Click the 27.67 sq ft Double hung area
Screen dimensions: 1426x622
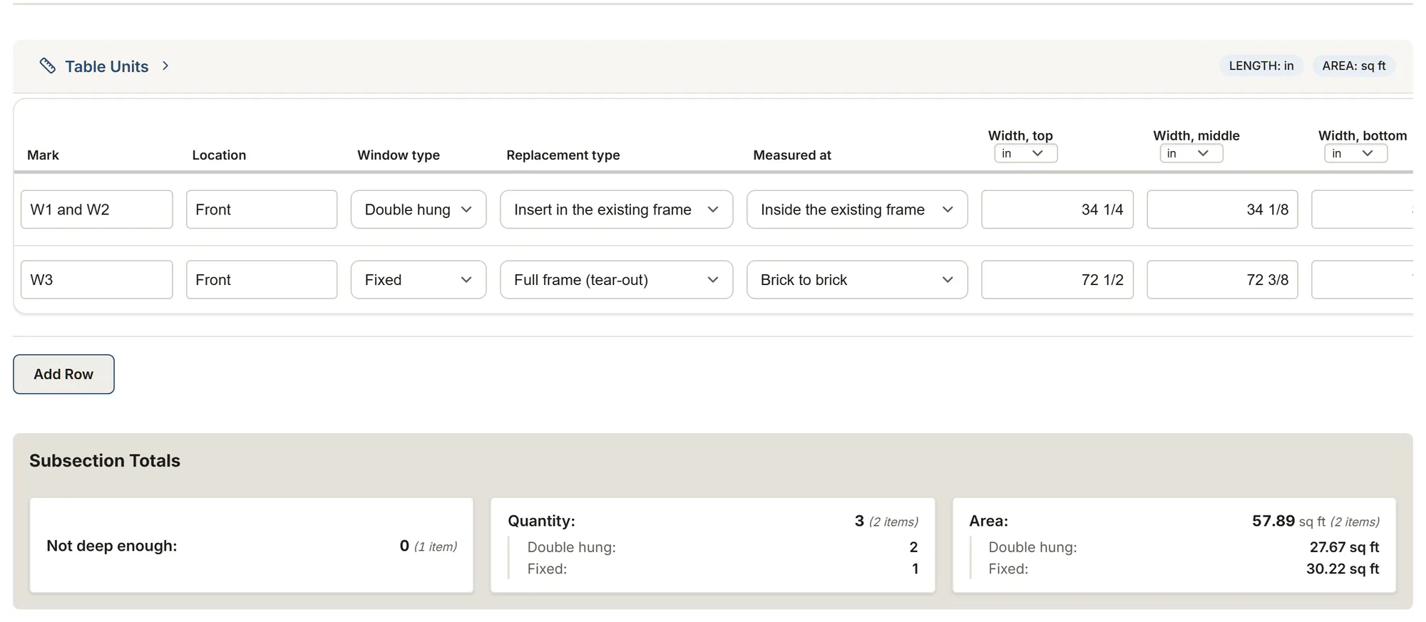tap(1344, 547)
